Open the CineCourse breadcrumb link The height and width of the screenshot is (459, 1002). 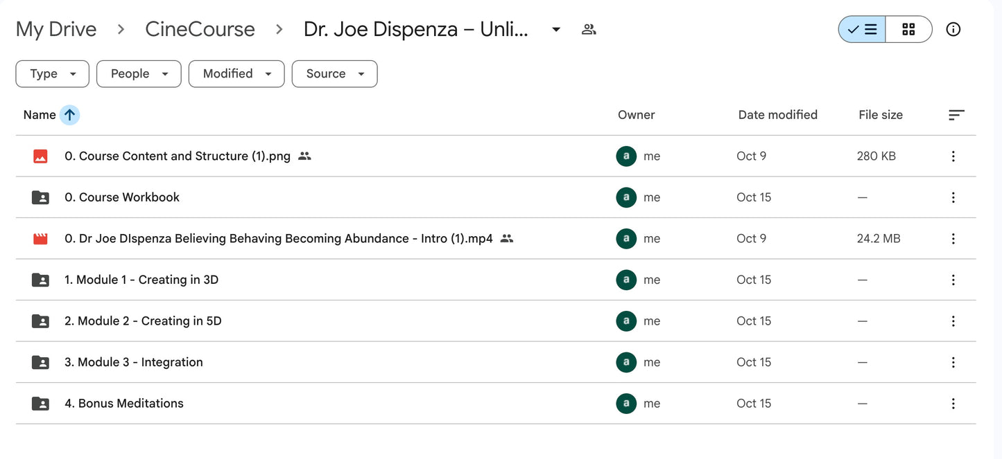pyautogui.click(x=200, y=28)
